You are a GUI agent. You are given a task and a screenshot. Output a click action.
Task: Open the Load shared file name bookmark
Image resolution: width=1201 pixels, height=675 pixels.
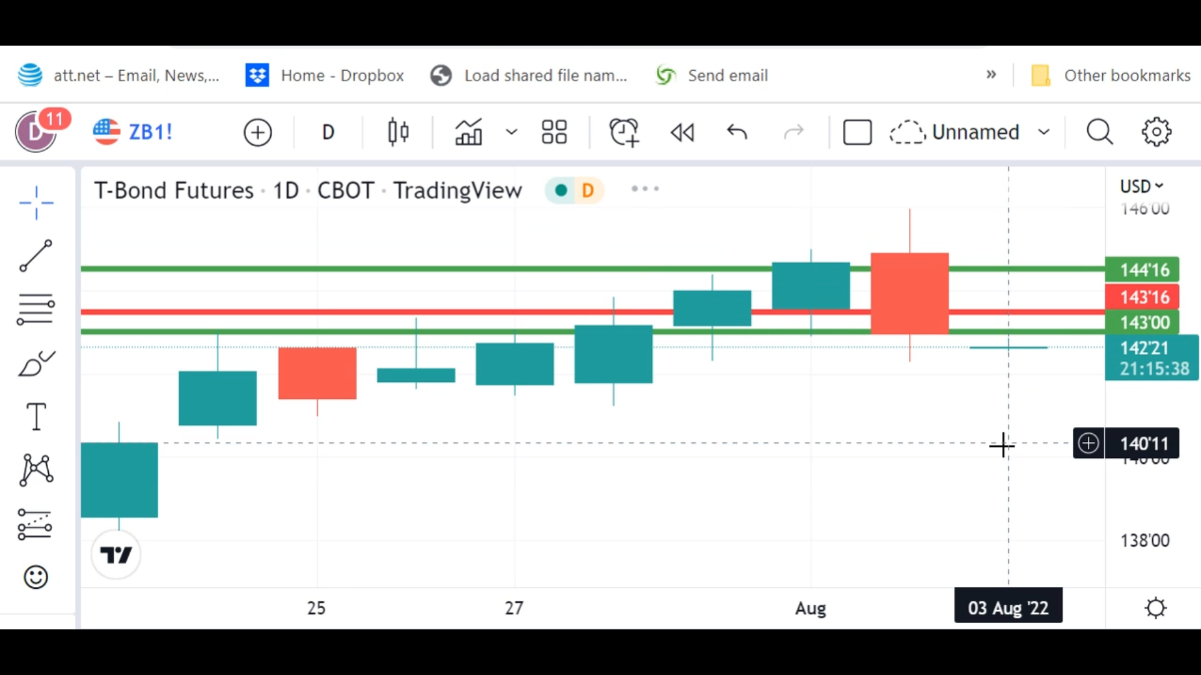[x=529, y=75]
